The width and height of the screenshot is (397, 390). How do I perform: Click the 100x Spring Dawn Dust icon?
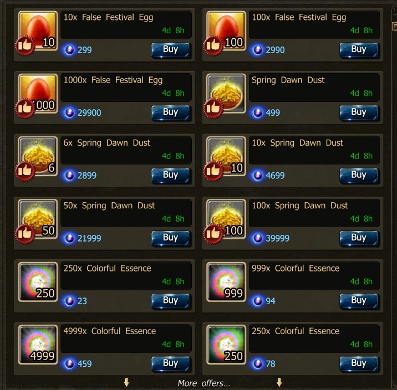tap(226, 219)
